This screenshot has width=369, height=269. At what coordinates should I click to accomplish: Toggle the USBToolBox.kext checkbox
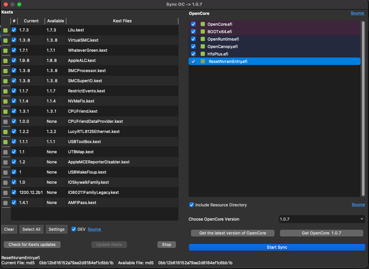click(x=14, y=141)
